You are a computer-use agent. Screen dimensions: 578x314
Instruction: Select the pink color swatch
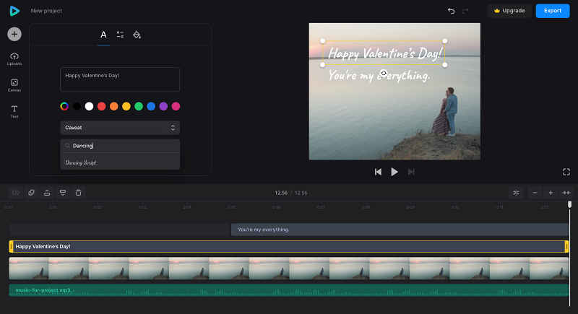176,106
